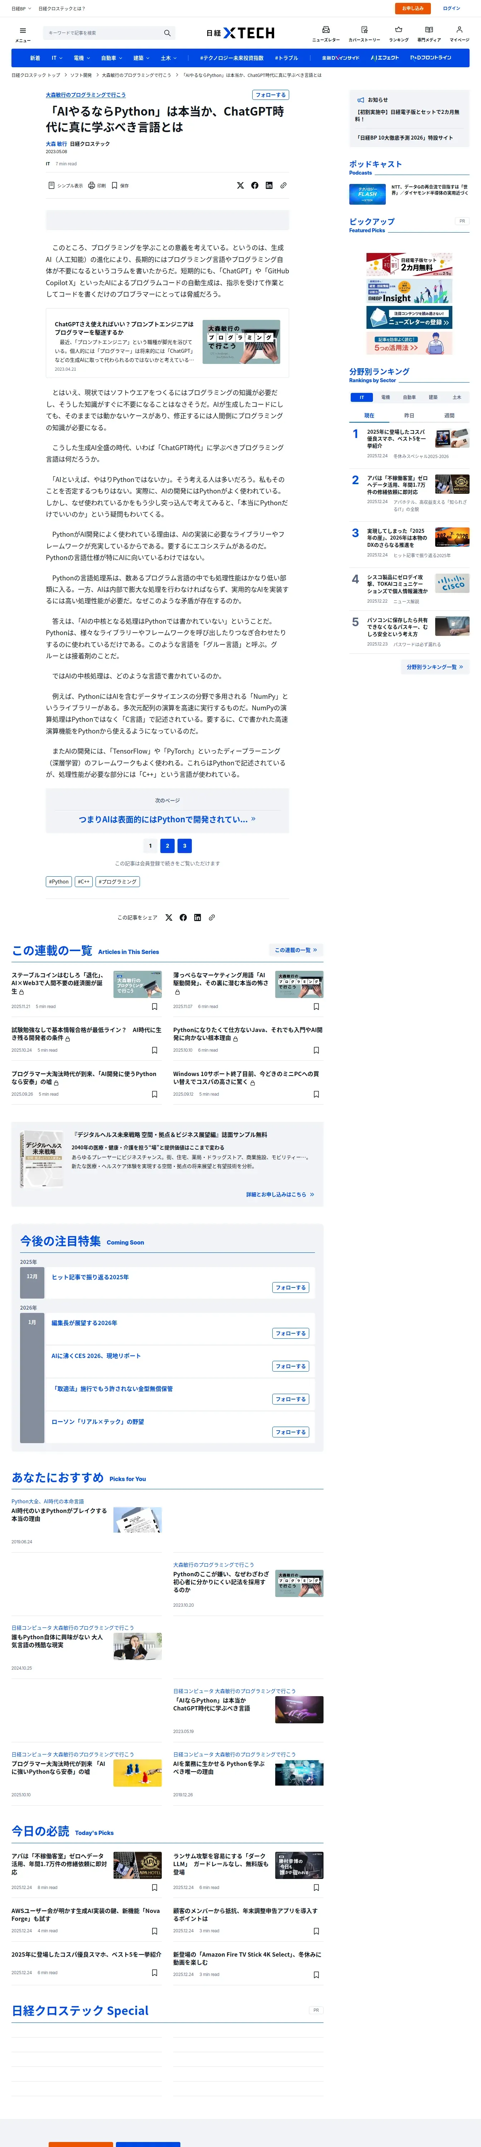Switch ranking to 昨日 tab
481x2147 pixels.
[409, 415]
